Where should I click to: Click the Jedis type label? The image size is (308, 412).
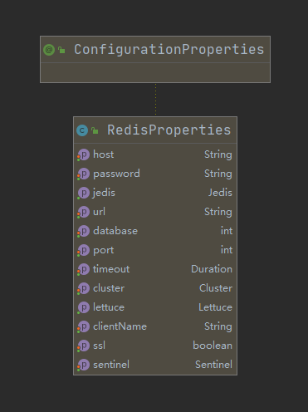point(220,193)
